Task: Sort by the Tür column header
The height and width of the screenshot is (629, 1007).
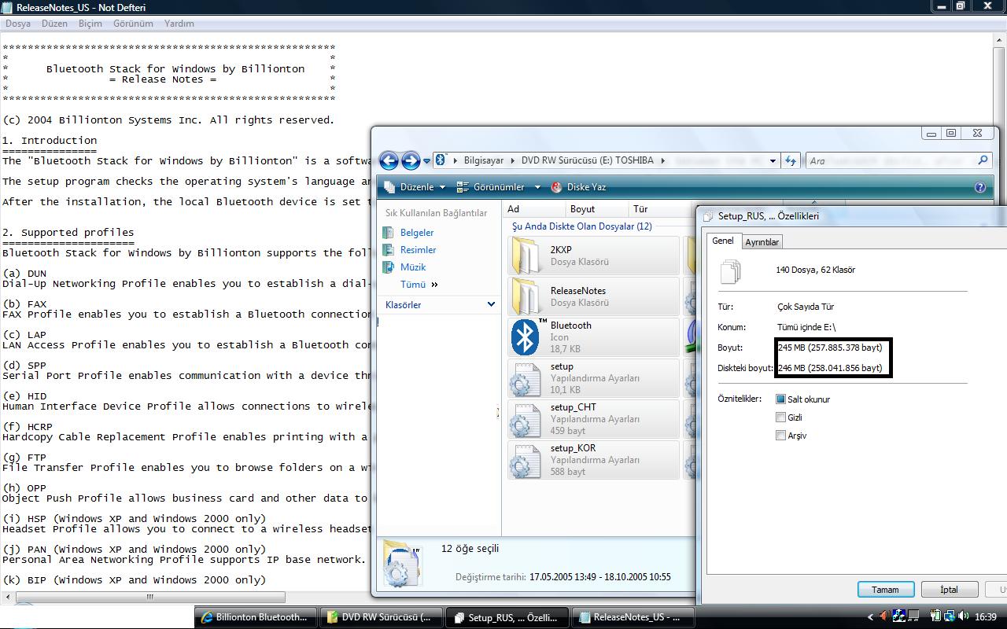Action: pos(661,209)
